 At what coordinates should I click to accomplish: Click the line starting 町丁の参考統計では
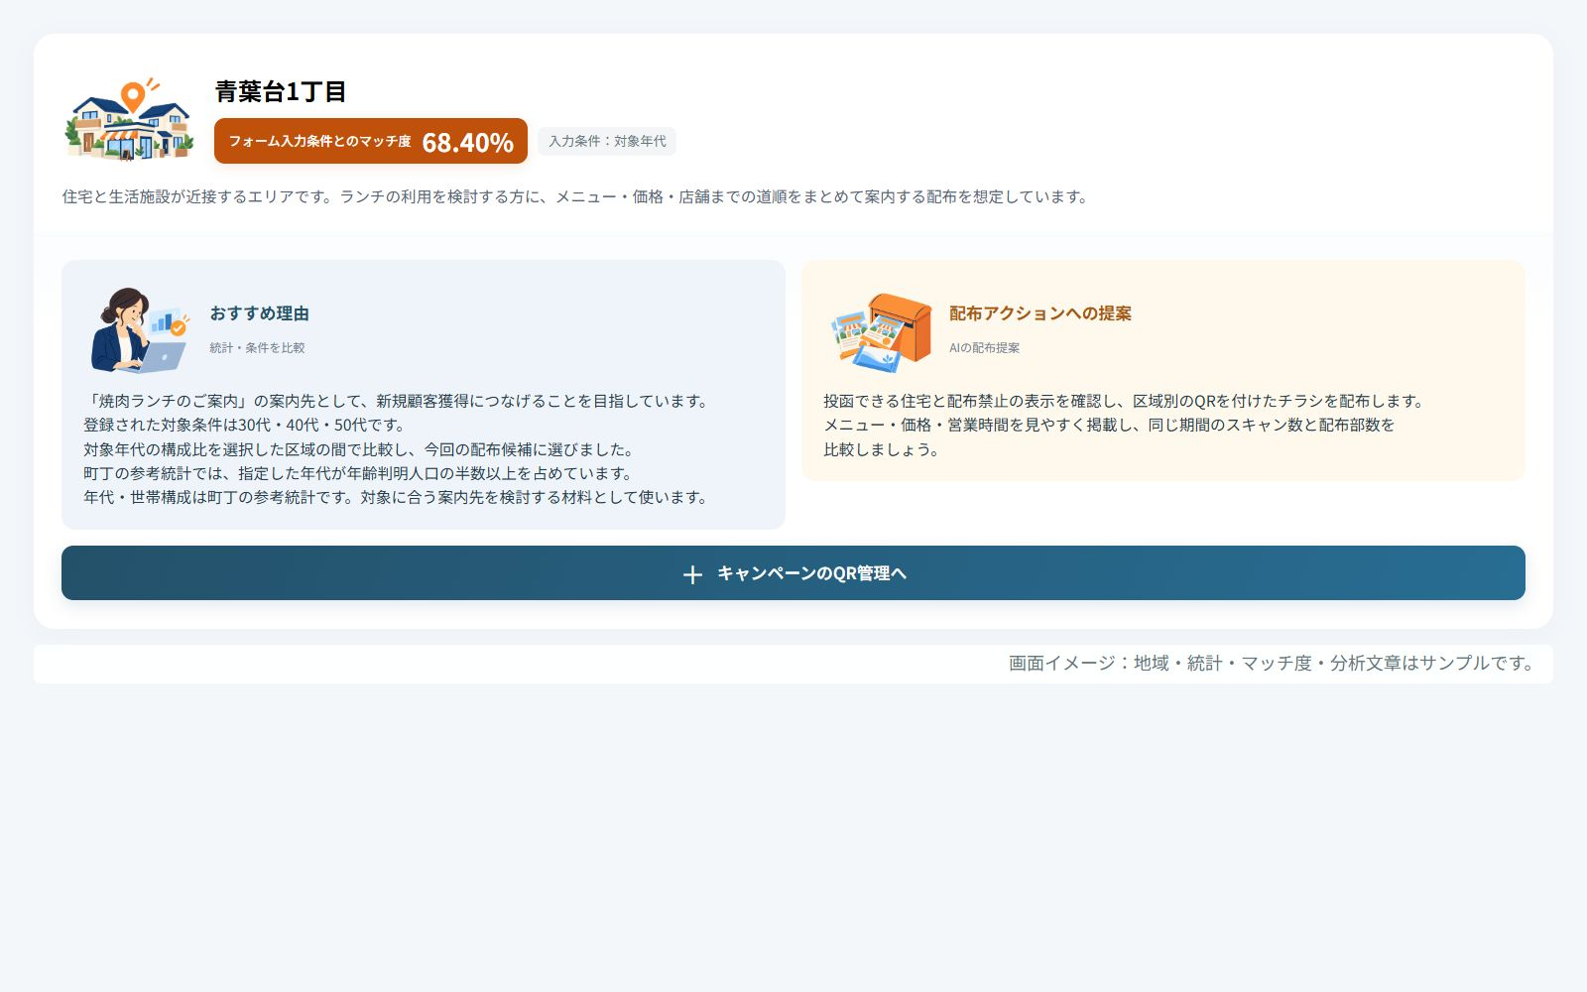(360, 473)
